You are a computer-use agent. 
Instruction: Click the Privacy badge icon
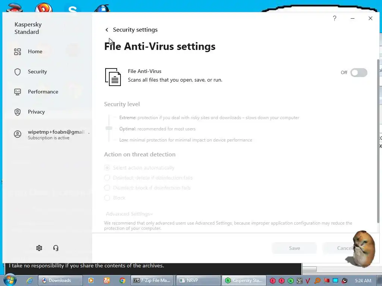[x=18, y=112]
